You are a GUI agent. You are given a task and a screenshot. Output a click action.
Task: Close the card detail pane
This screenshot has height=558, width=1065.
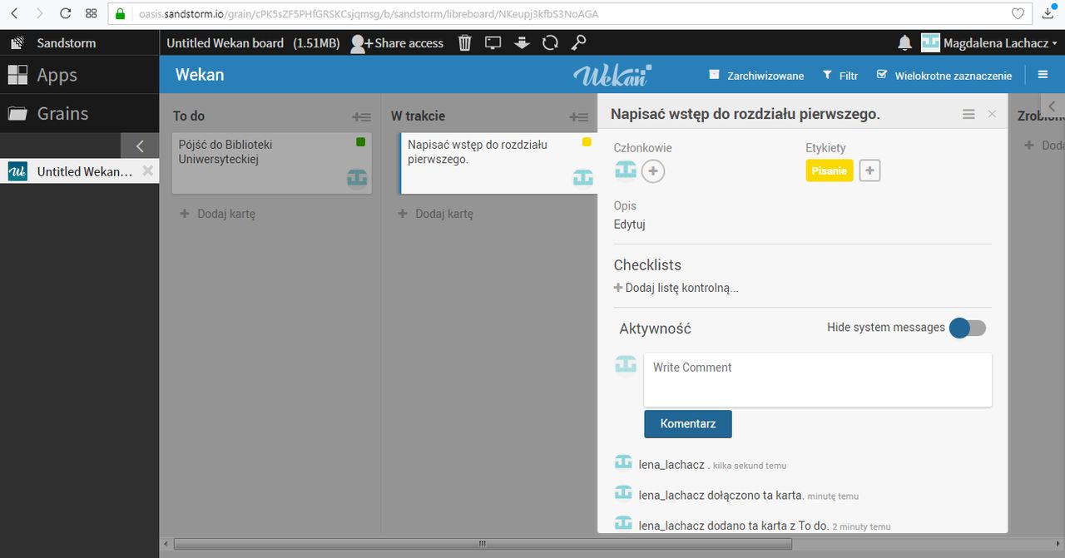click(x=992, y=114)
